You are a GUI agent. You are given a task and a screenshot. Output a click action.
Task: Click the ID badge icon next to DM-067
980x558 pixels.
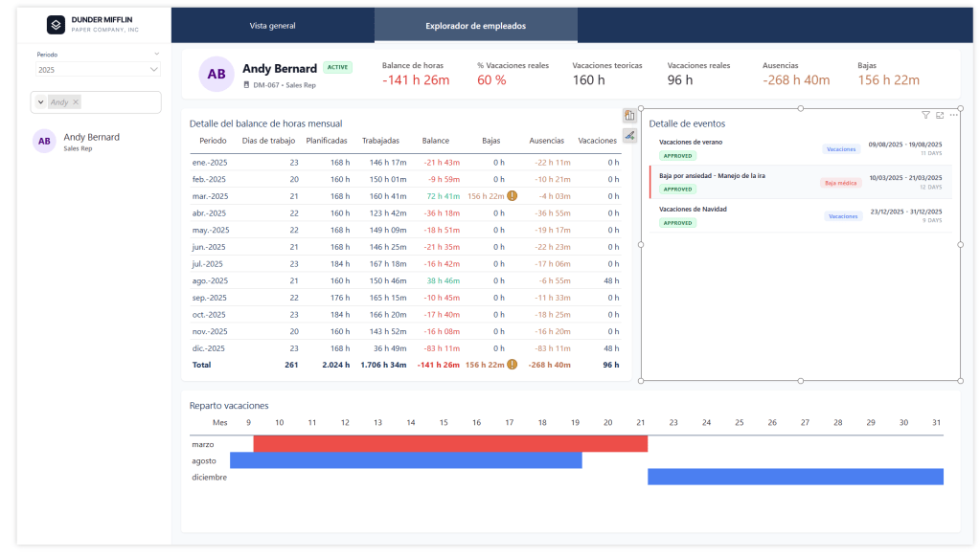pyautogui.click(x=246, y=85)
